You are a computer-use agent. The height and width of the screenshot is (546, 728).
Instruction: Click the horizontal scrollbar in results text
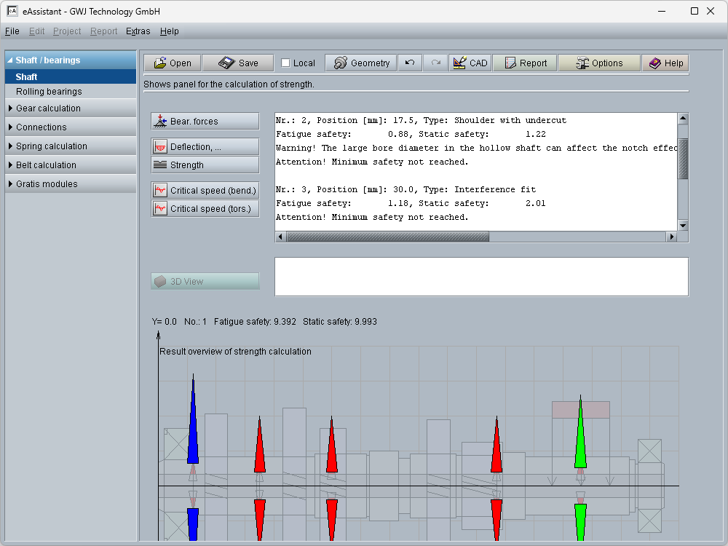pyautogui.click(x=388, y=237)
